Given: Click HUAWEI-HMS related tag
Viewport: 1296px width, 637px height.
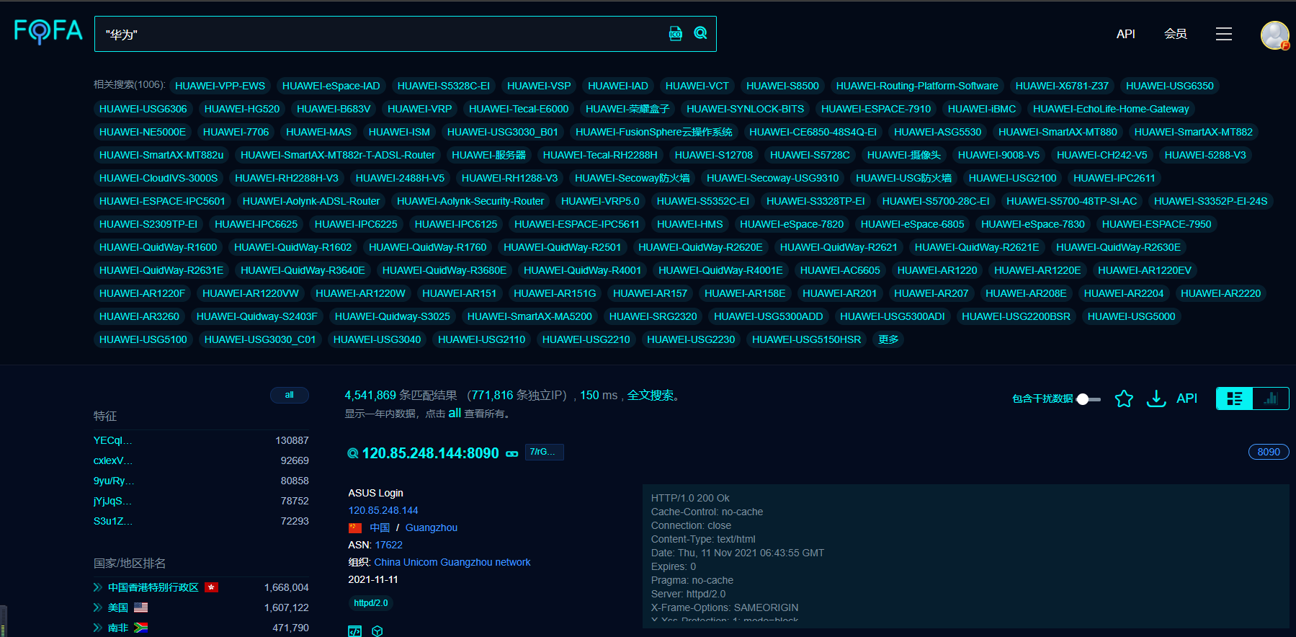Looking at the screenshot, I should 689,224.
